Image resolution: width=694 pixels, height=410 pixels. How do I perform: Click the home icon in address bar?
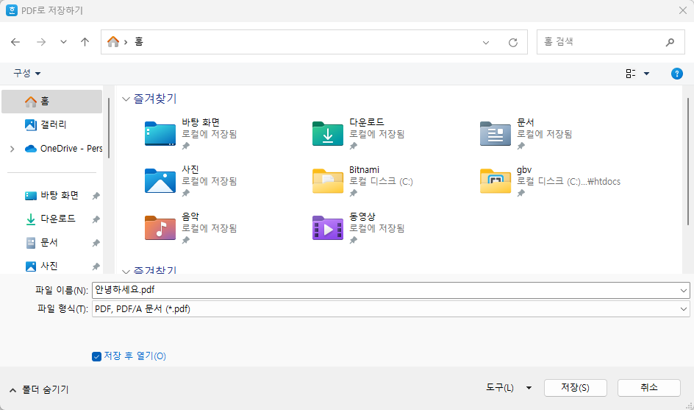coord(113,42)
